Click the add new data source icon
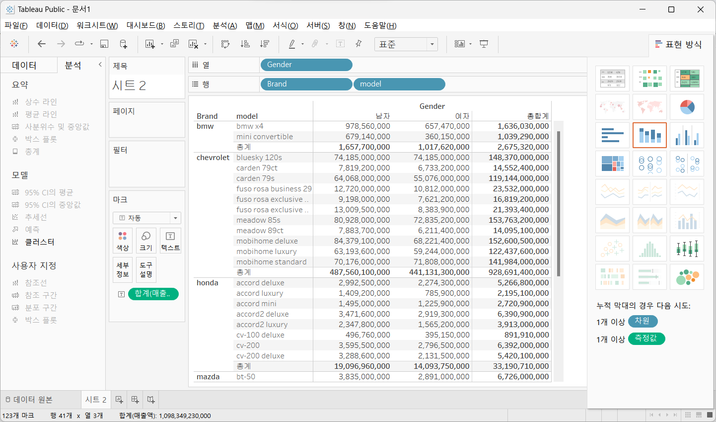716x422 pixels. [x=124, y=44]
